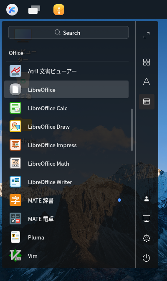Click the LibreOffice start center icon
Image resolution: width=167 pixels, height=281 pixels.
(15, 89)
